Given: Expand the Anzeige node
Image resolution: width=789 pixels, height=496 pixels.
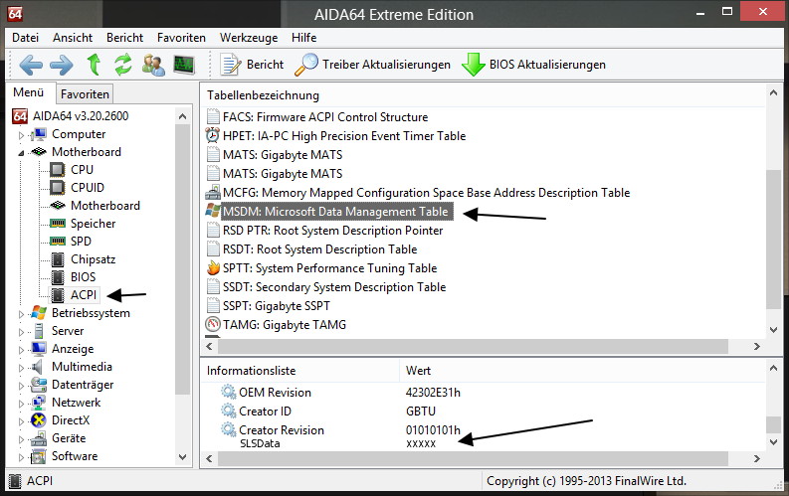Looking at the screenshot, I should [x=21, y=349].
